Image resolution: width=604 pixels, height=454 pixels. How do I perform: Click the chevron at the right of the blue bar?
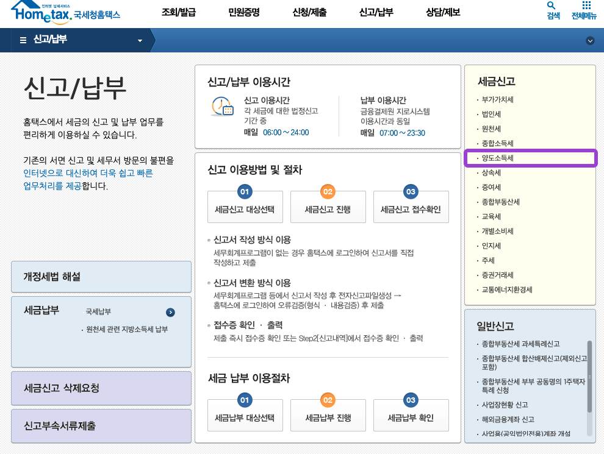tap(589, 41)
